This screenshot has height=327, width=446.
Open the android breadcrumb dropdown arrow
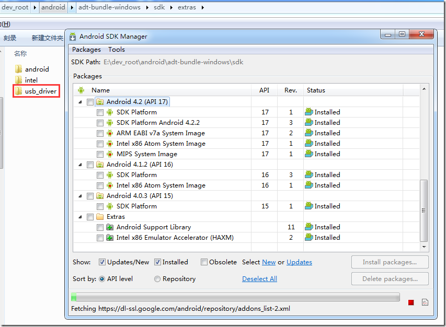click(72, 7)
